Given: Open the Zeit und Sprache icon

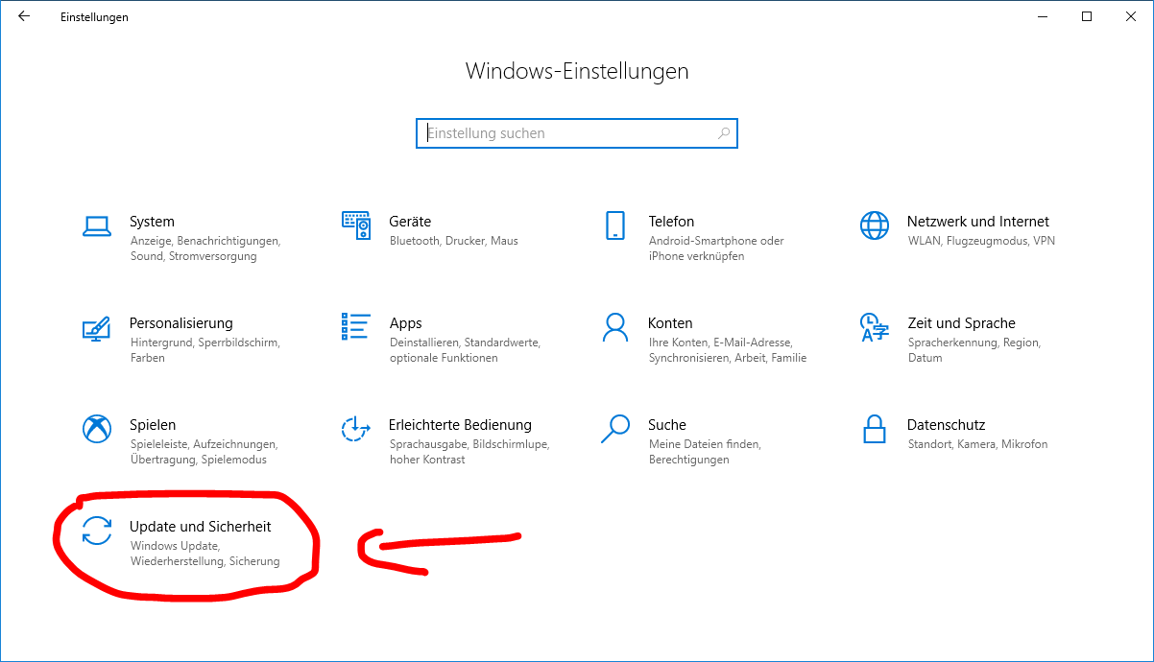Looking at the screenshot, I should (x=875, y=327).
